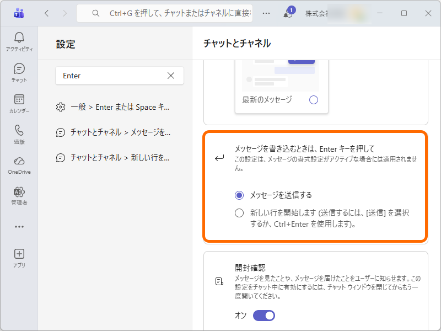Click the back navigation arrow
The image size is (441, 331).
46,13
